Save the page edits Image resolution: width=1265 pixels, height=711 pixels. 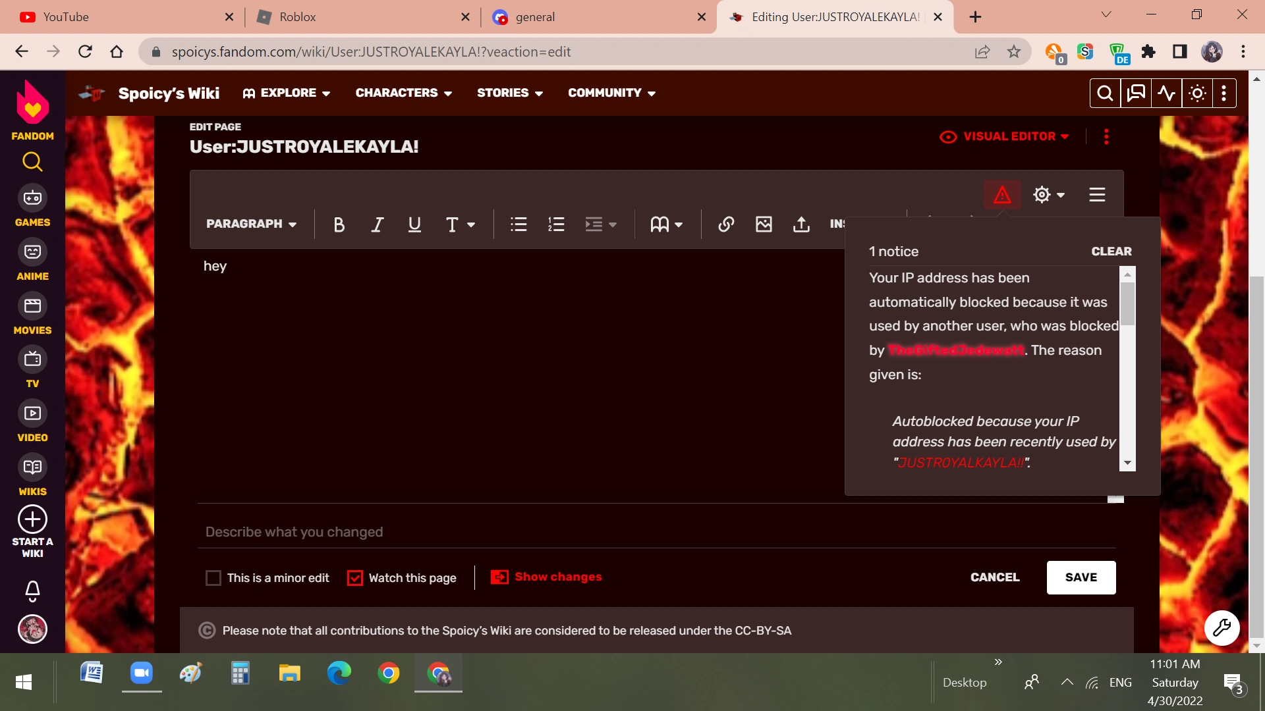pyautogui.click(x=1081, y=577)
